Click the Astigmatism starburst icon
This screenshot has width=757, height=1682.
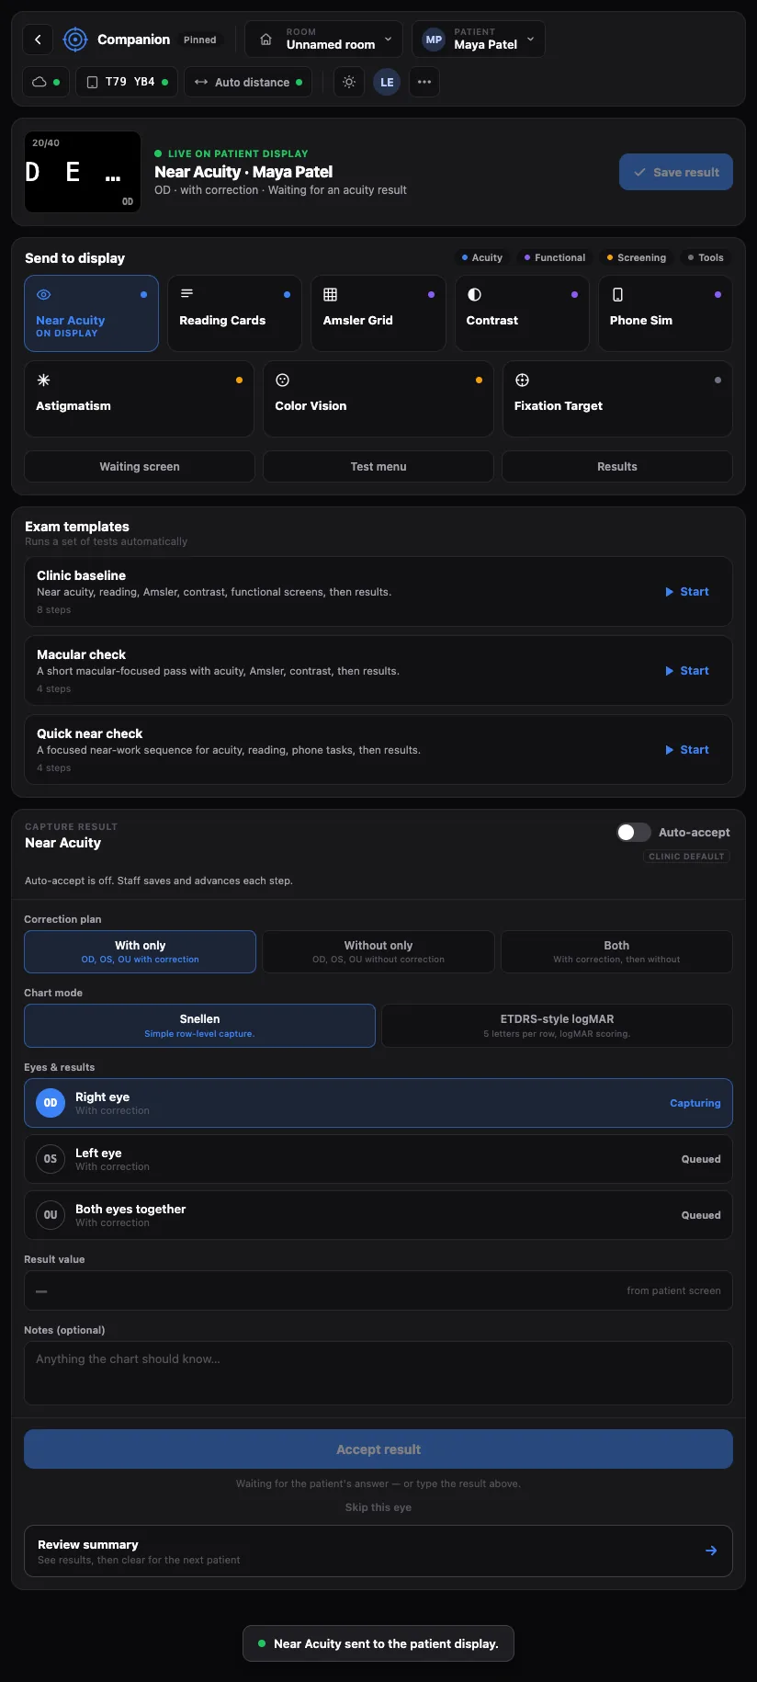pyautogui.click(x=43, y=380)
